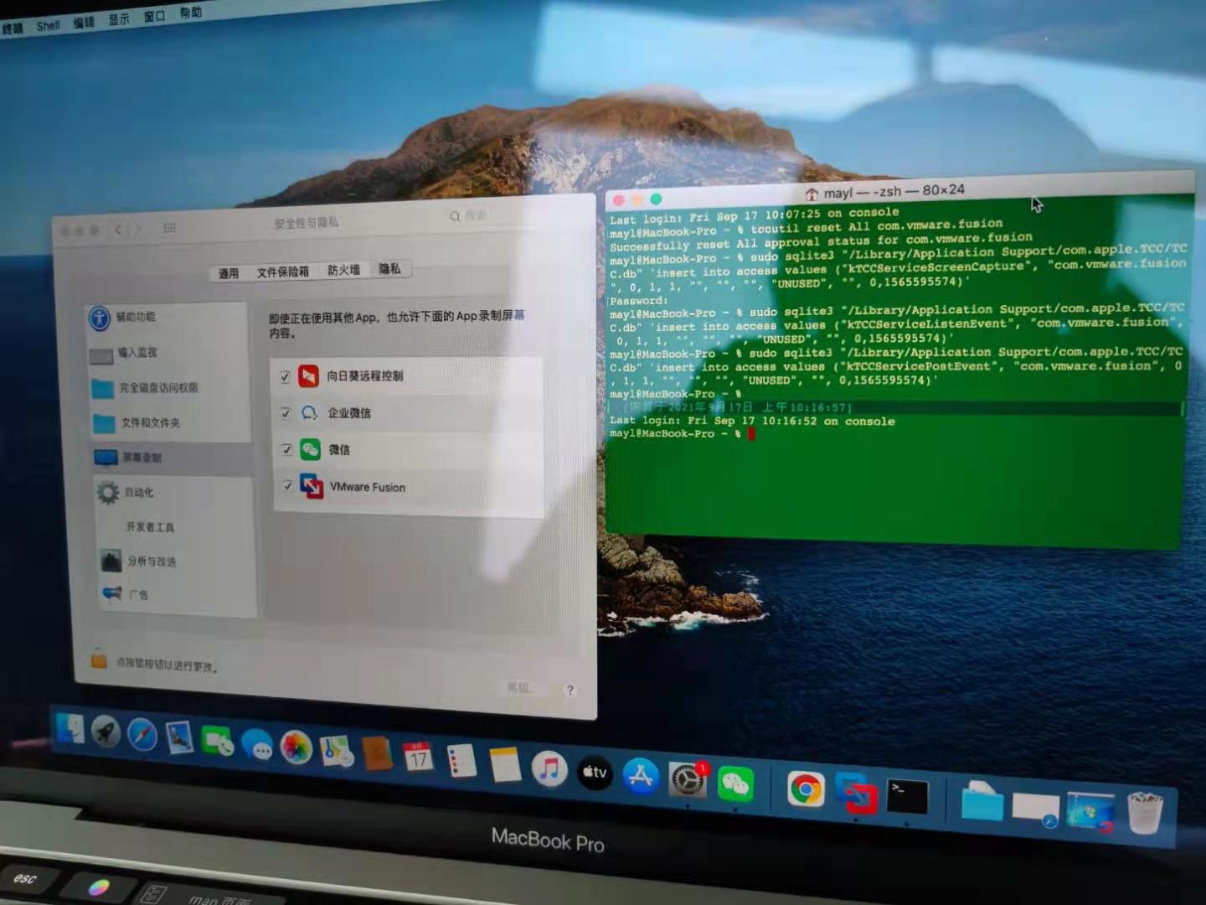Viewport: 1206px width, 905px height.
Task: Switch to the 文件保险箱 tab
Action: (x=282, y=271)
